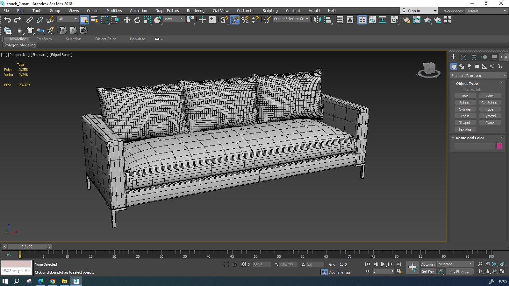Image resolution: width=509 pixels, height=286 pixels.
Task: Click the Cameras category icon
Action: 477,66
